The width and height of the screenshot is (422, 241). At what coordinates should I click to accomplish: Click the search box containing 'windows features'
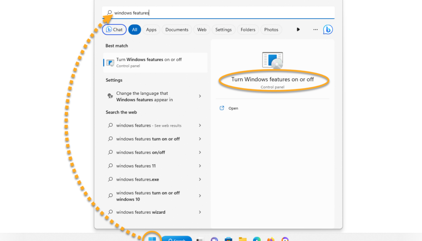218,13
